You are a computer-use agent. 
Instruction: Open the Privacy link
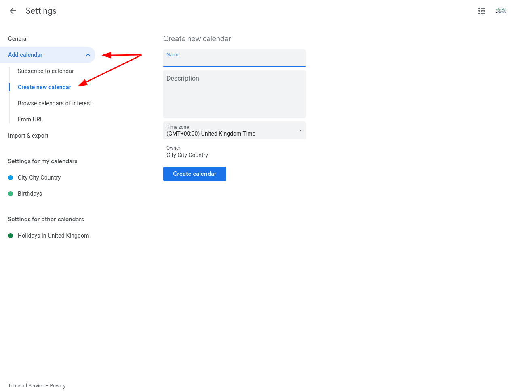point(58,386)
